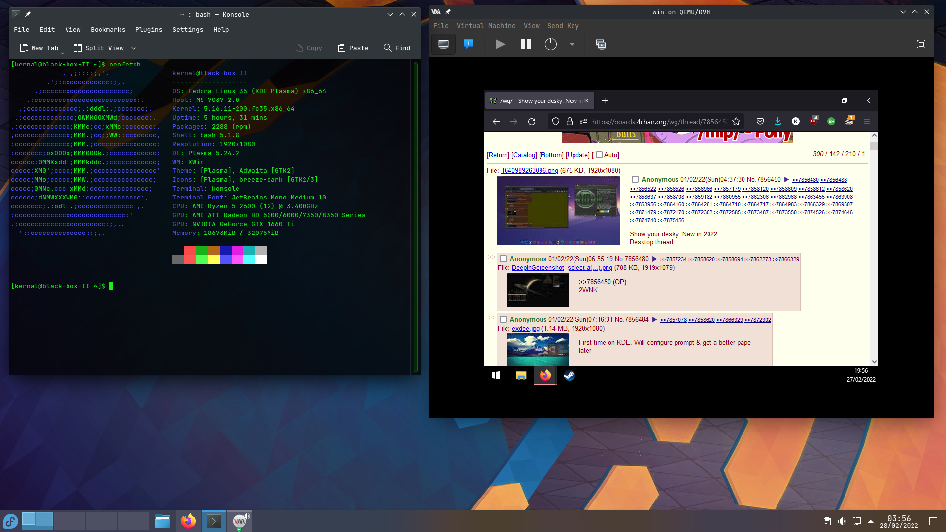Click the Paste button in Konsole
946x532 pixels.
[353, 48]
